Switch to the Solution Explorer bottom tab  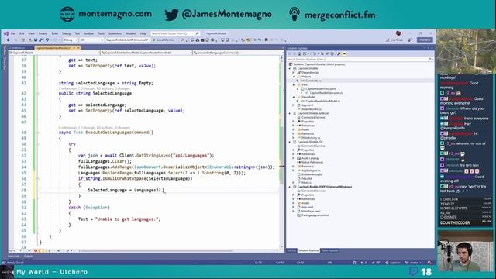[308, 250]
